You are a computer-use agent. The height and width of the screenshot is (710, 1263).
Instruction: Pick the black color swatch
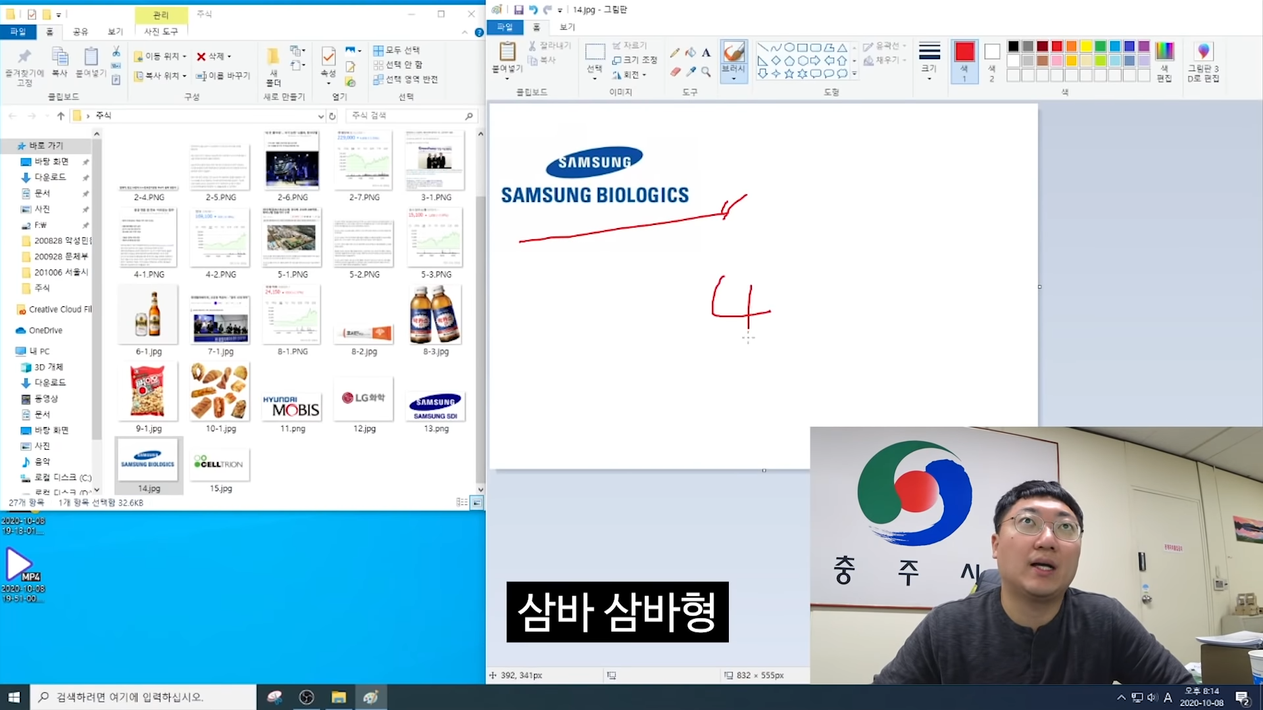(x=1013, y=46)
